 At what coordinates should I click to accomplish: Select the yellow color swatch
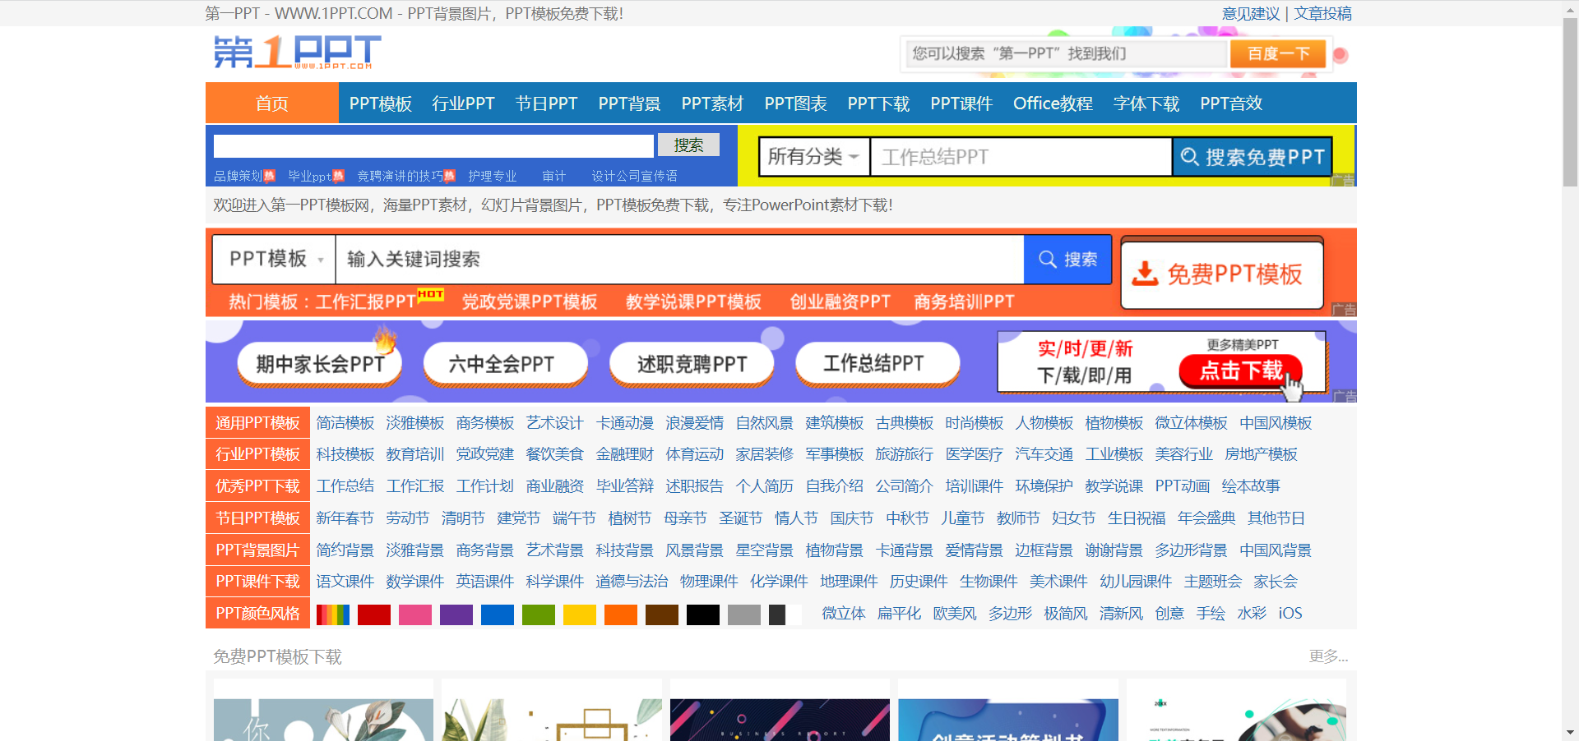coord(580,614)
